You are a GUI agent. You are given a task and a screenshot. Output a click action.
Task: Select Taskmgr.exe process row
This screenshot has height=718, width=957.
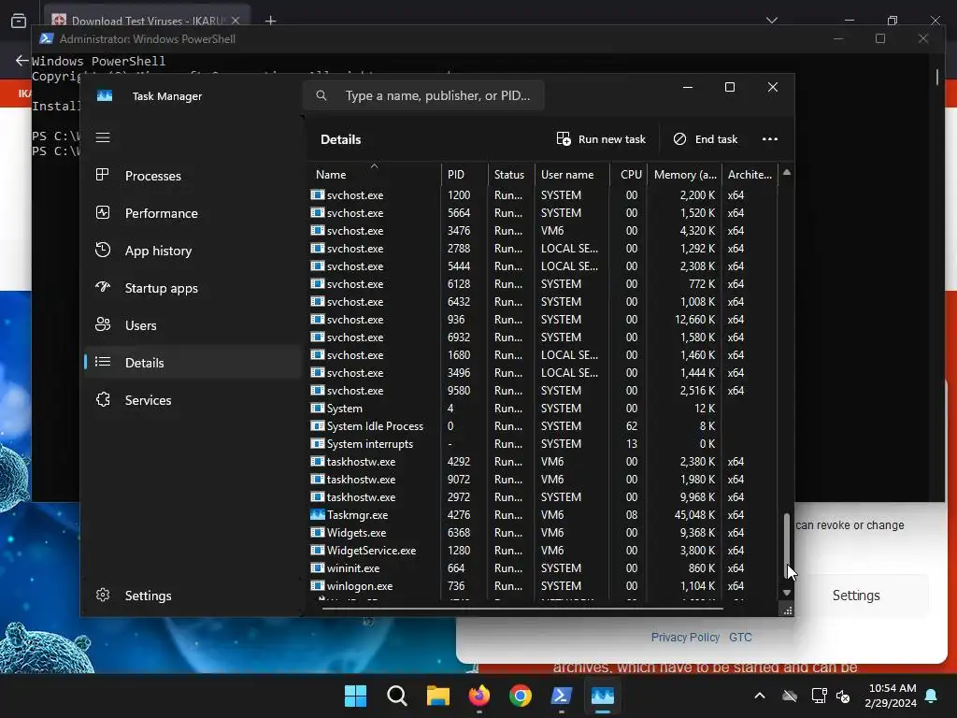pos(542,515)
